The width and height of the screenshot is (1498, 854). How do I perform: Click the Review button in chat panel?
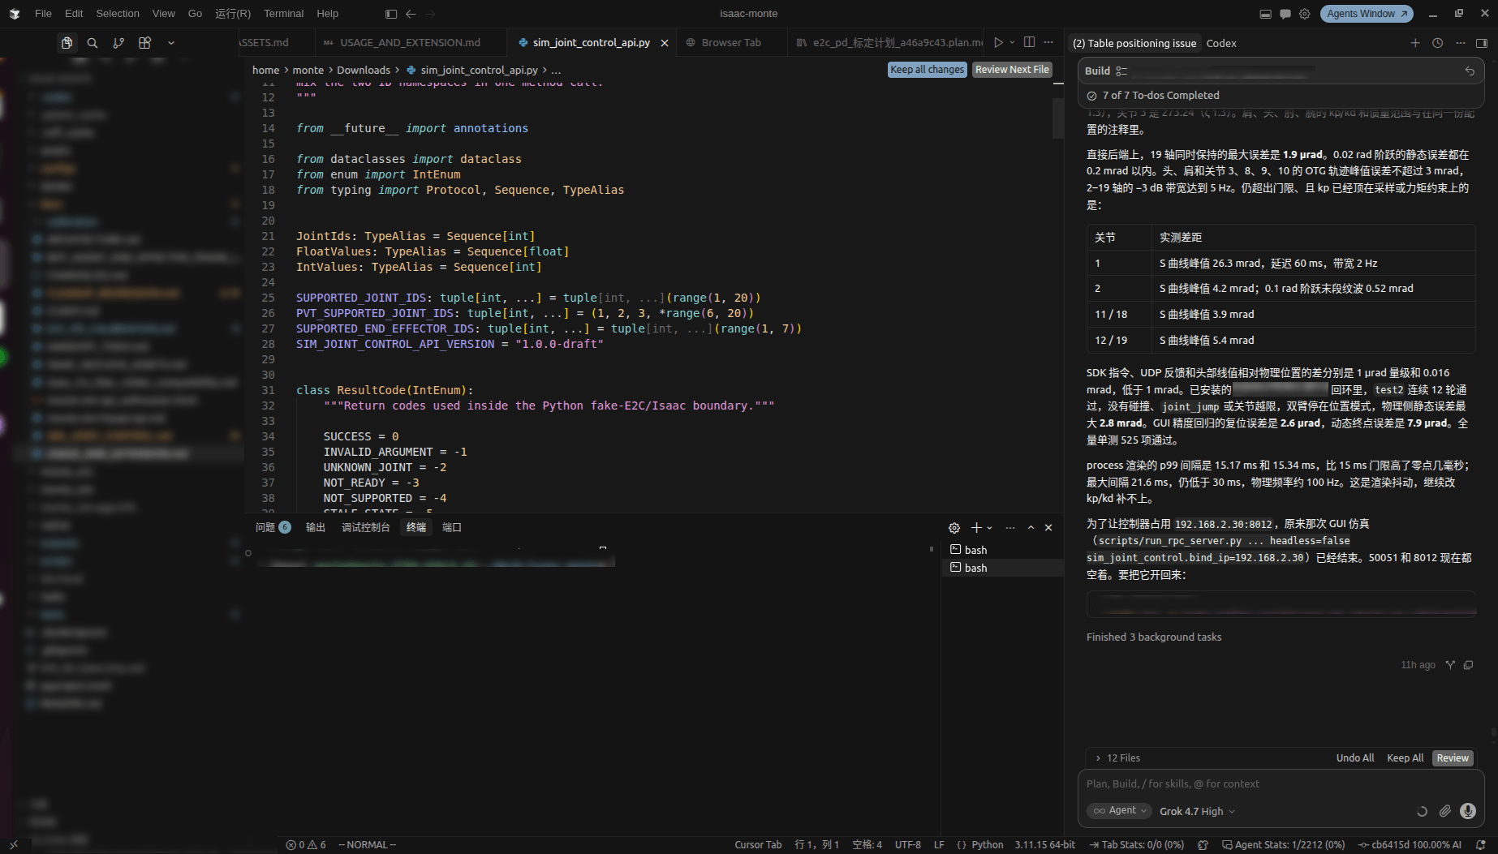[x=1453, y=757]
